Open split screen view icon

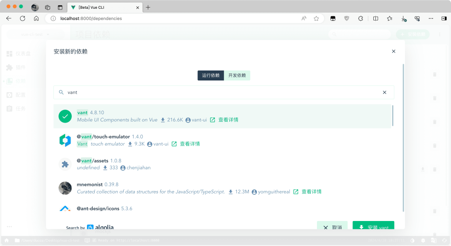click(x=376, y=18)
